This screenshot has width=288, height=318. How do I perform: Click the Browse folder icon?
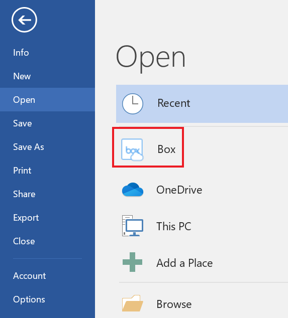(x=133, y=303)
